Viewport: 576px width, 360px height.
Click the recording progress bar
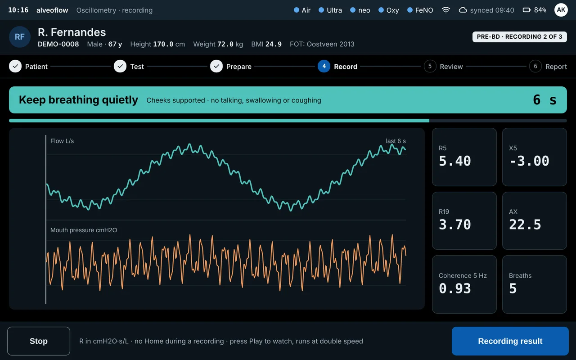(x=288, y=121)
